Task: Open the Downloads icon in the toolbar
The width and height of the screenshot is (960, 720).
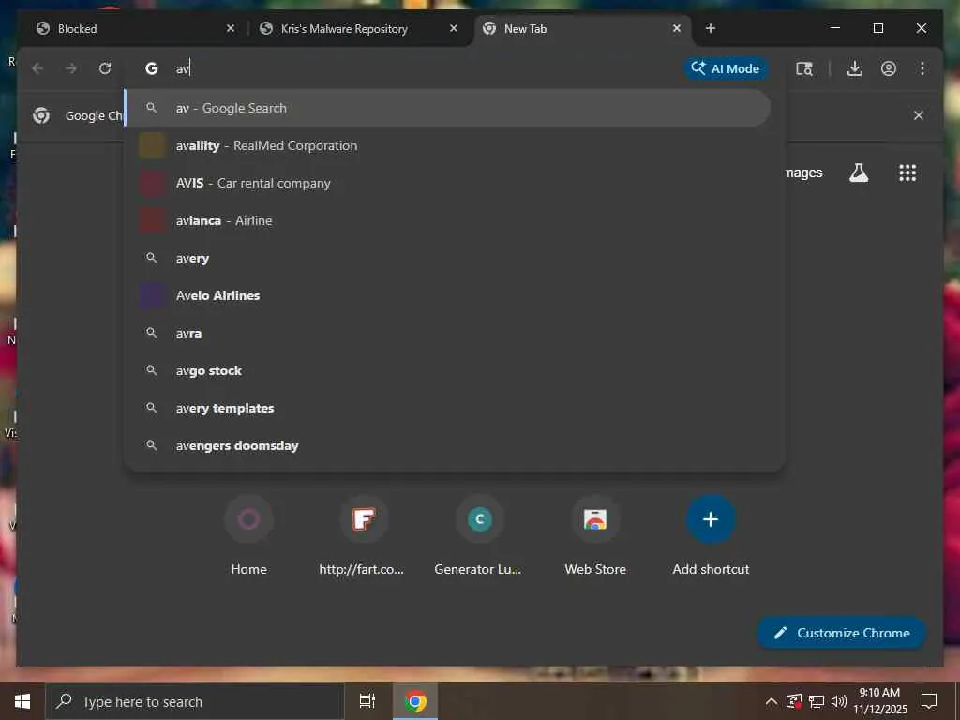Action: pyautogui.click(x=855, y=68)
